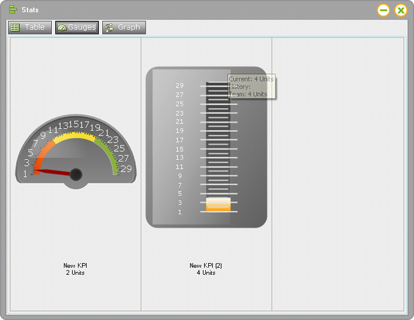This screenshot has height=320, width=414.
Task: Select the Gauges view tab
Action: (x=77, y=27)
